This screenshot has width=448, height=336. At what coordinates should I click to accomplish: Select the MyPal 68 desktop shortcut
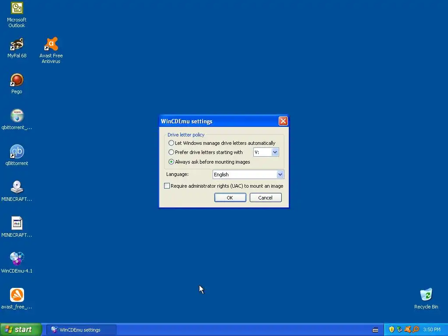click(x=17, y=48)
